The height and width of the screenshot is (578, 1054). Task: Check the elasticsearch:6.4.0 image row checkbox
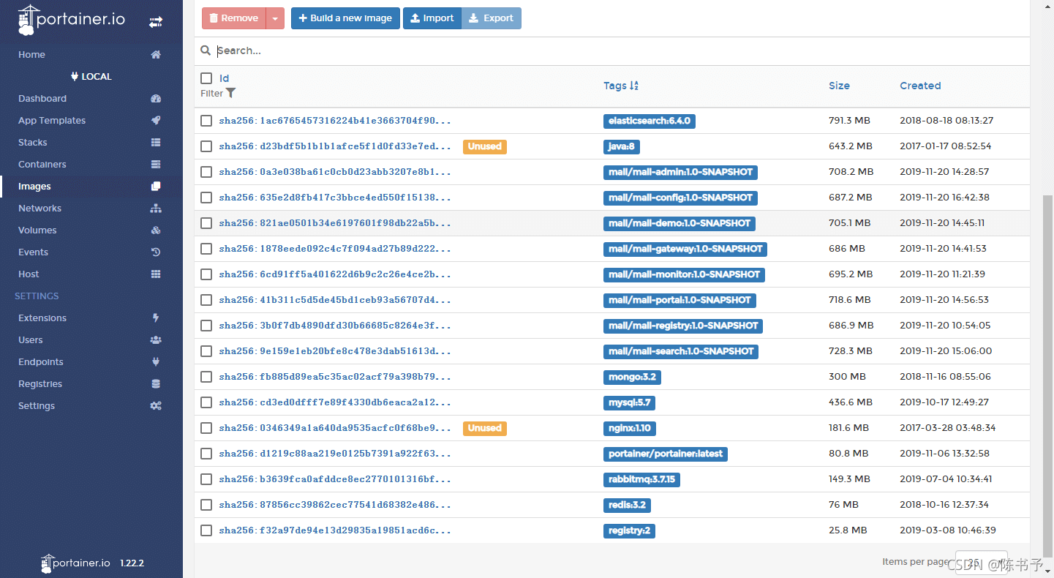pyautogui.click(x=206, y=121)
